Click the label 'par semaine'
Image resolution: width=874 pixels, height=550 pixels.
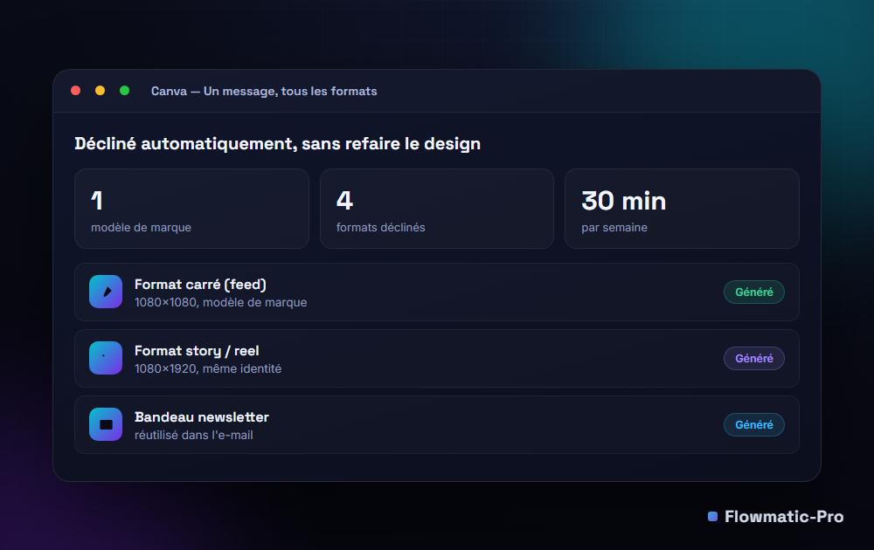[614, 228]
